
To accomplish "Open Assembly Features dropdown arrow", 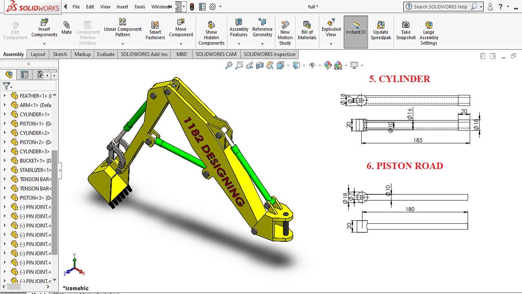I will pyautogui.click(x=239, y=43).
